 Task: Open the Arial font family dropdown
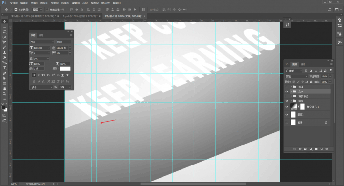tap(42, 42)
